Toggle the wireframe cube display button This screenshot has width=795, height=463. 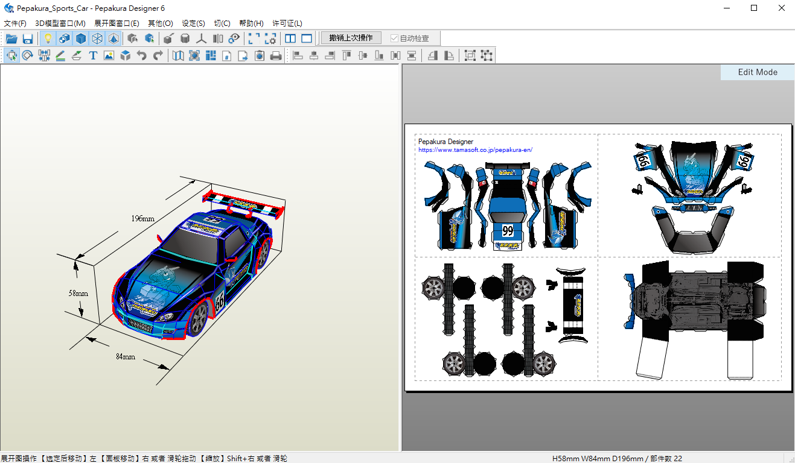[97, 39]
